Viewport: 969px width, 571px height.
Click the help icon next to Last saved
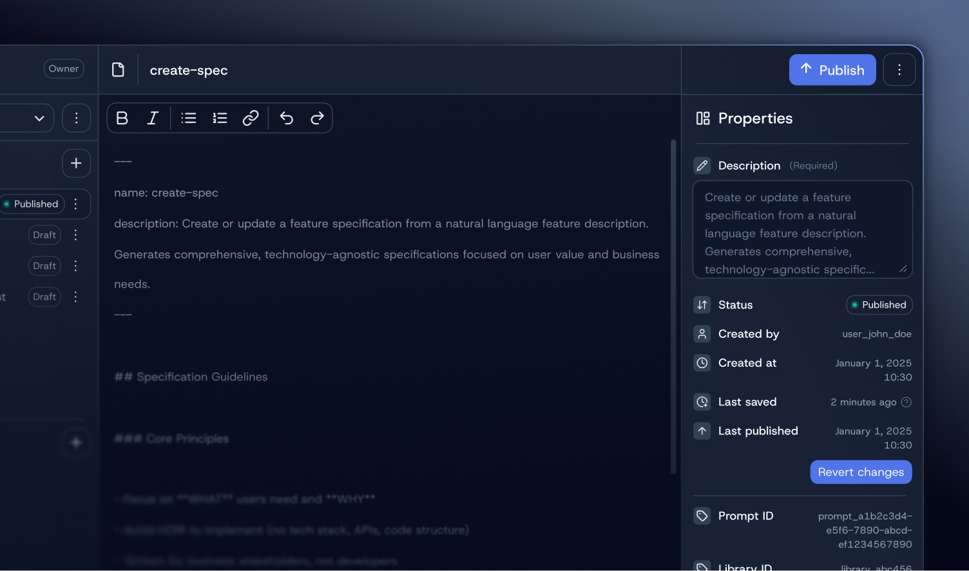[x=906, y=402]
